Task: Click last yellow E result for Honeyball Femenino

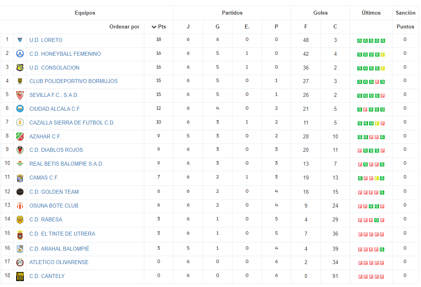Action: tap(383, 55)
